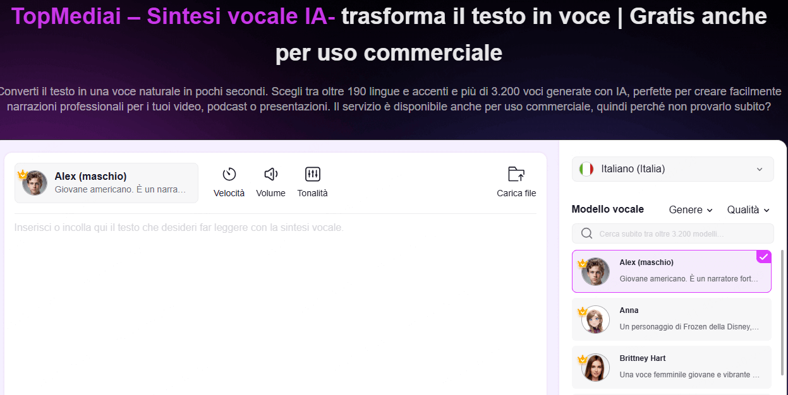The width and height of the screenshot is (788, 395).
Task: Click Brittney Hart's avatar thumbnail
Action: 595,367
